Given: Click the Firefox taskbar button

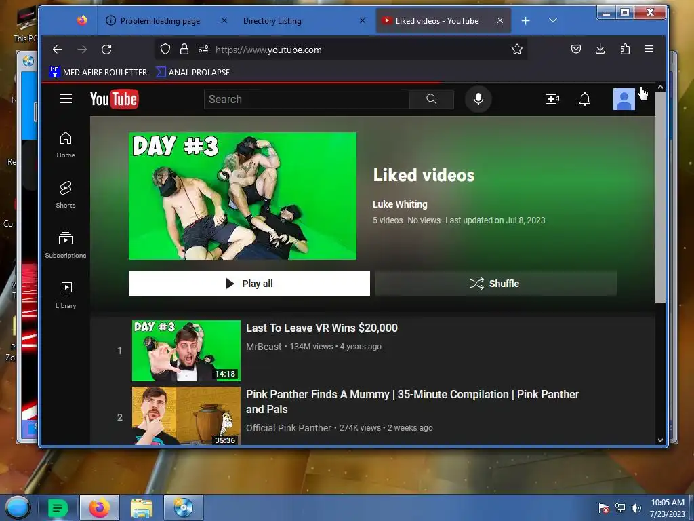Looking at the screenshot, I should pyautogui.click(x=100, y=508).
